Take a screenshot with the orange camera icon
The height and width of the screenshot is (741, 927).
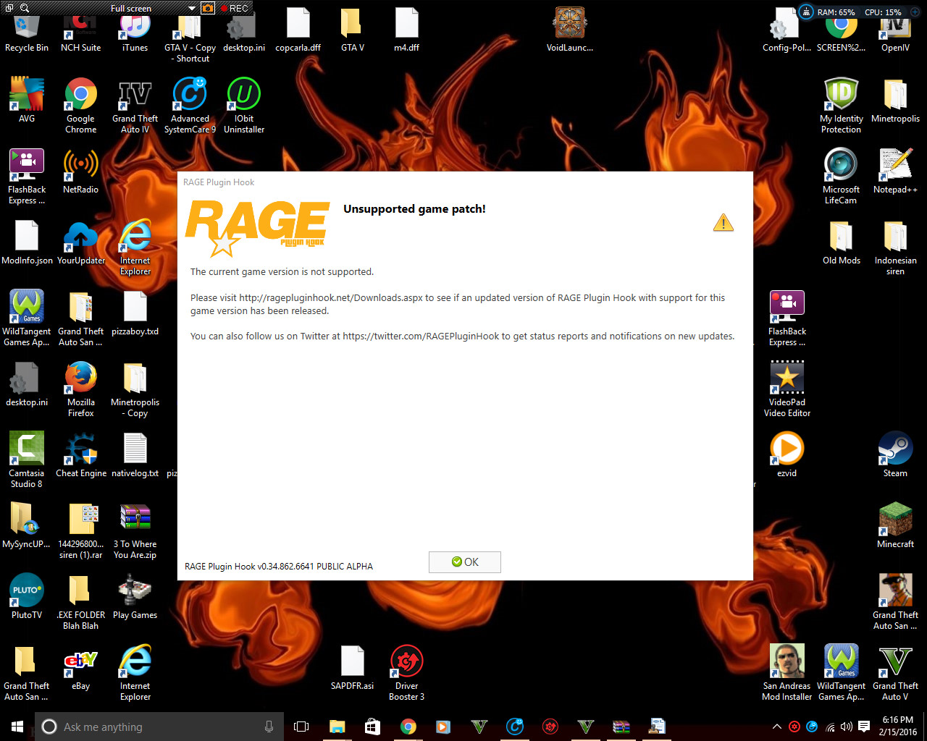pos(208,8)
